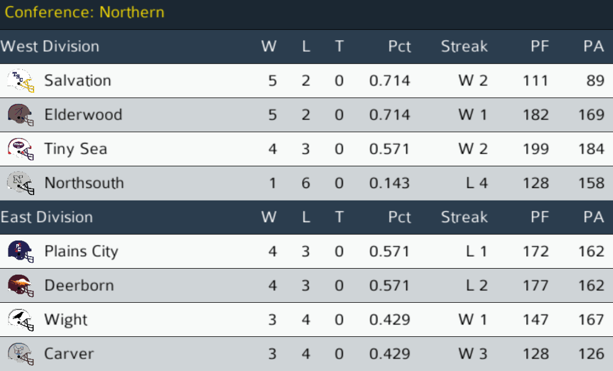Click the Streak column header in East Division
The width and height of the screenshot is (613, 371).
pyautogui.click(x=464, y=217)
